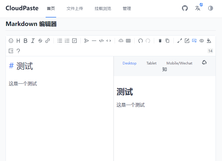This screenshot has height=161, width=222.
Task: Open the 文件上传 page
Action: [x=75, y=8]
